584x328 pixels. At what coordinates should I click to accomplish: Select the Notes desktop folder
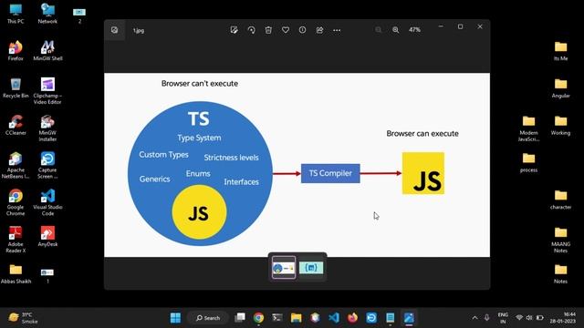[x=560, y=274]
